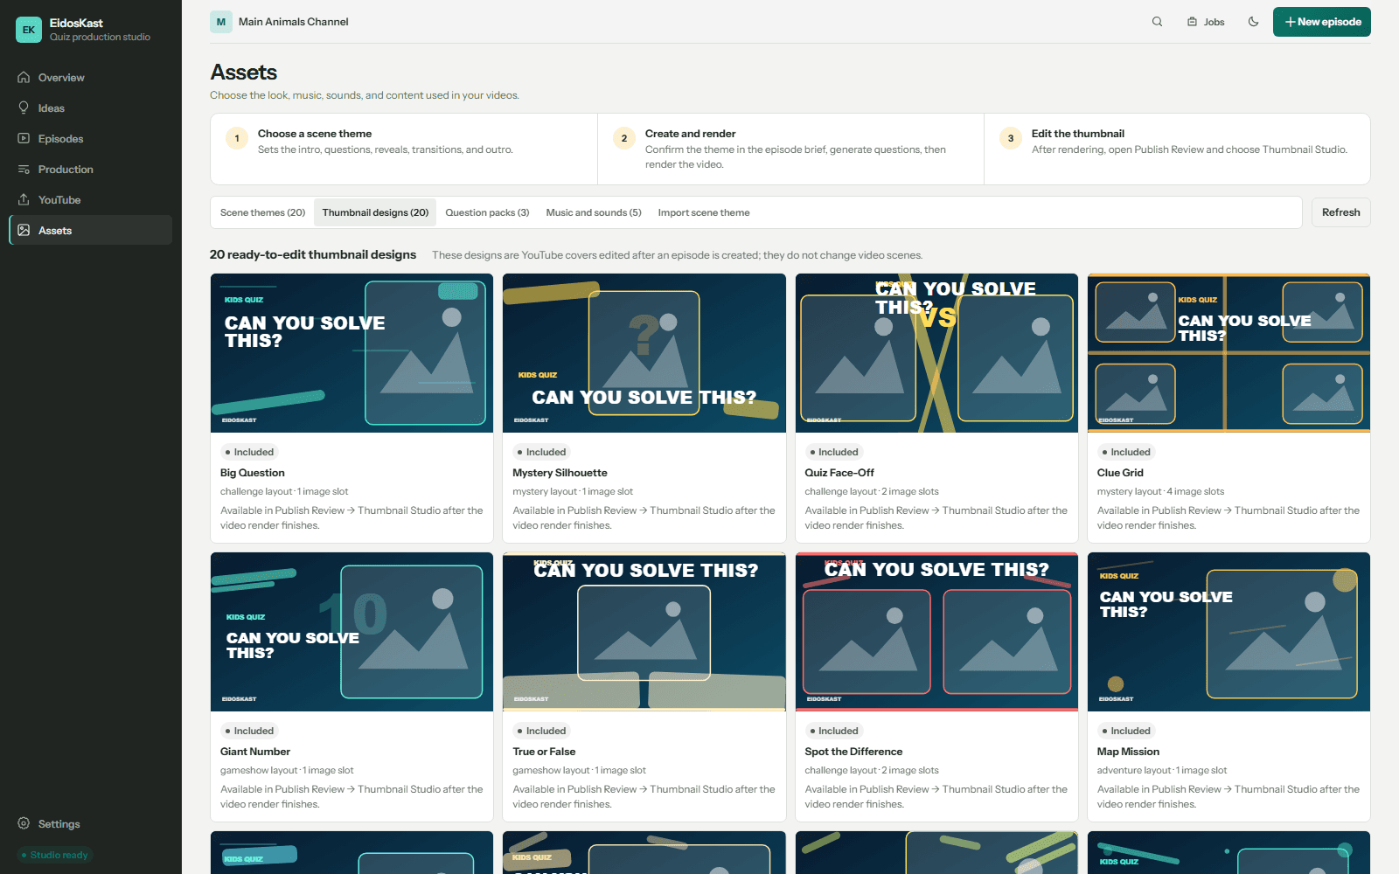This screenshot has width=1399, height=874.
Task: Click the Giant Number design title
Action: 255,752
